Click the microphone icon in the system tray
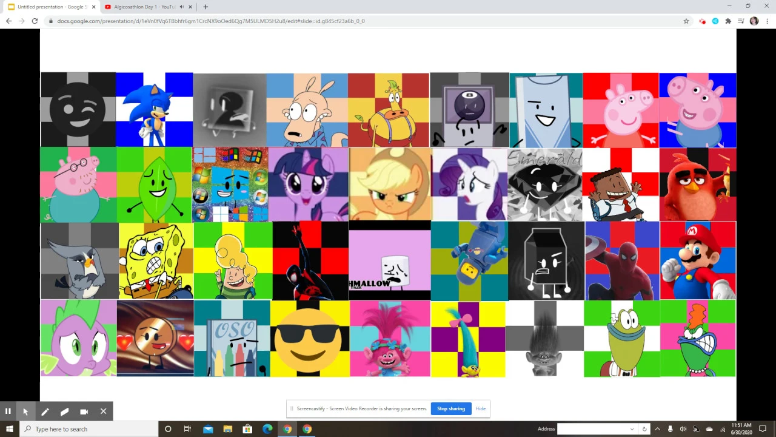The height and width of the screenshot is (437, 776). click(670, 429)
